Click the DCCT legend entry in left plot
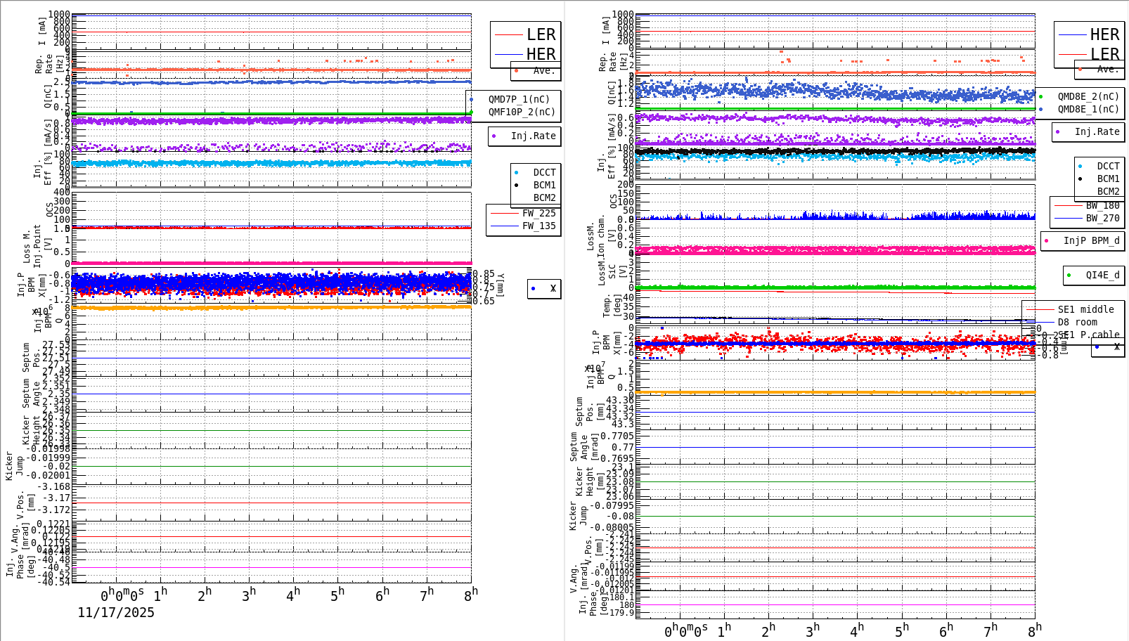The image size is (1129, 641). click(544, 172)
